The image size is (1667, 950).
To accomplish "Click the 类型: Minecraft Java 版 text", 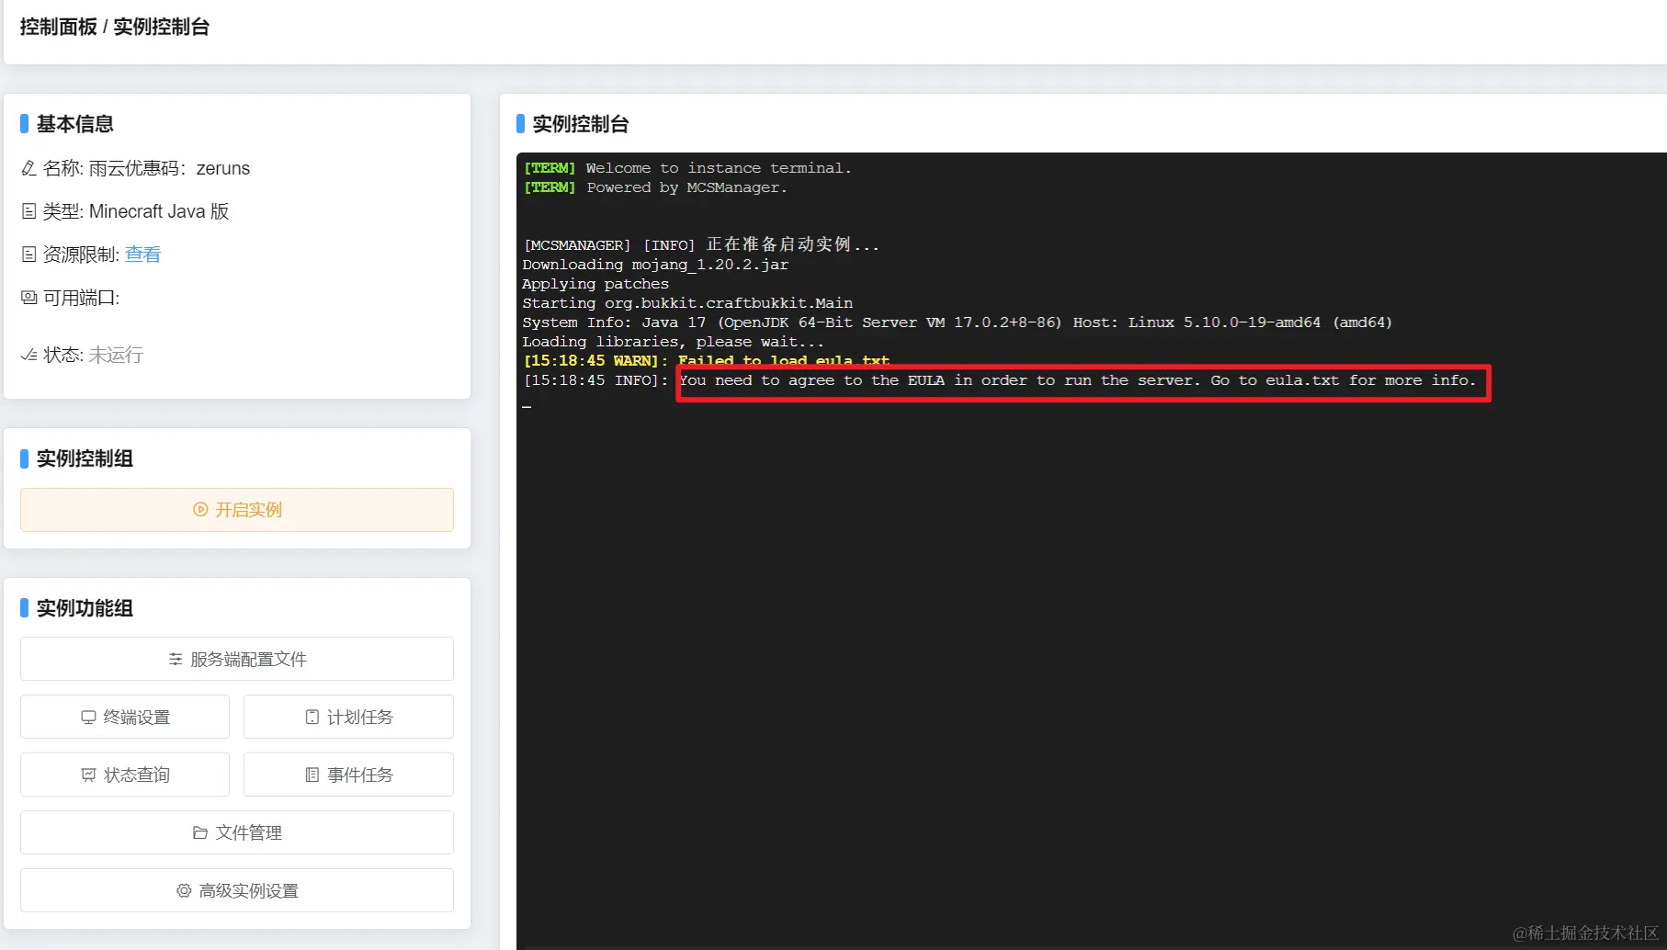I will click(x=136, y=211).
